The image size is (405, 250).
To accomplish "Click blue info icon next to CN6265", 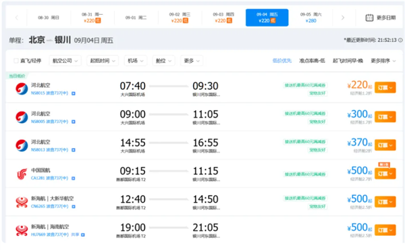I will tap(74, 206).
